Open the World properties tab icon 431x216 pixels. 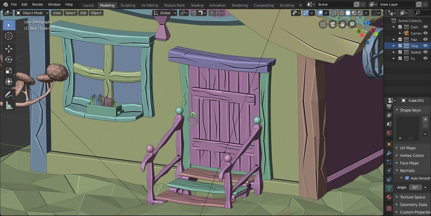click(389, 133)
